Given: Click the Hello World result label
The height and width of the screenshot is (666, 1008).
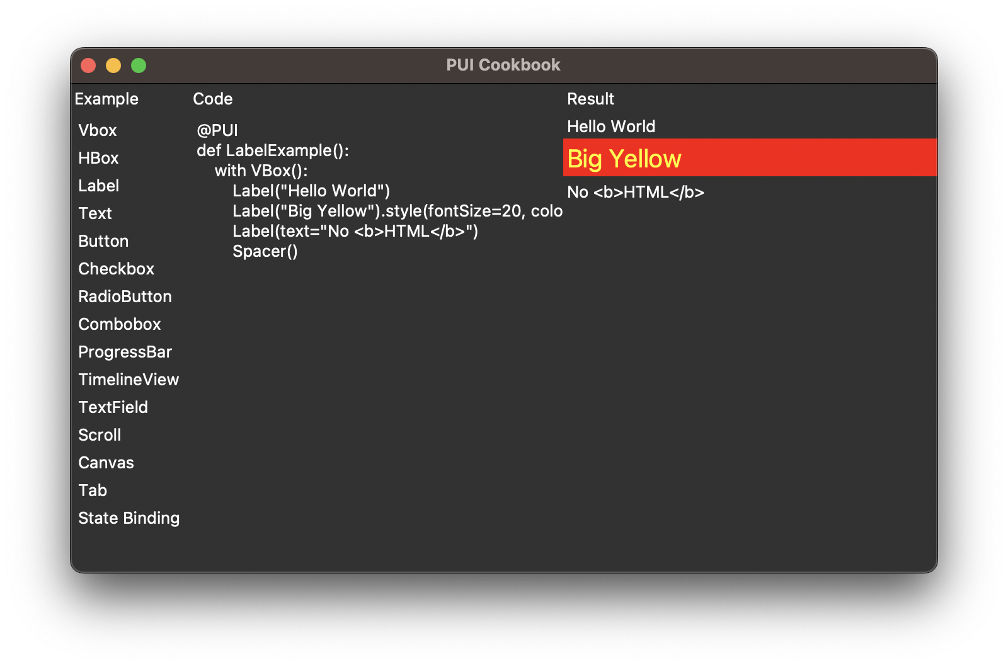Looking at the screenshot, I should (x=611, y=126).
